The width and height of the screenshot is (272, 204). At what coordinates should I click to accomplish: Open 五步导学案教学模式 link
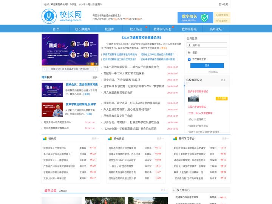point(198,91)
